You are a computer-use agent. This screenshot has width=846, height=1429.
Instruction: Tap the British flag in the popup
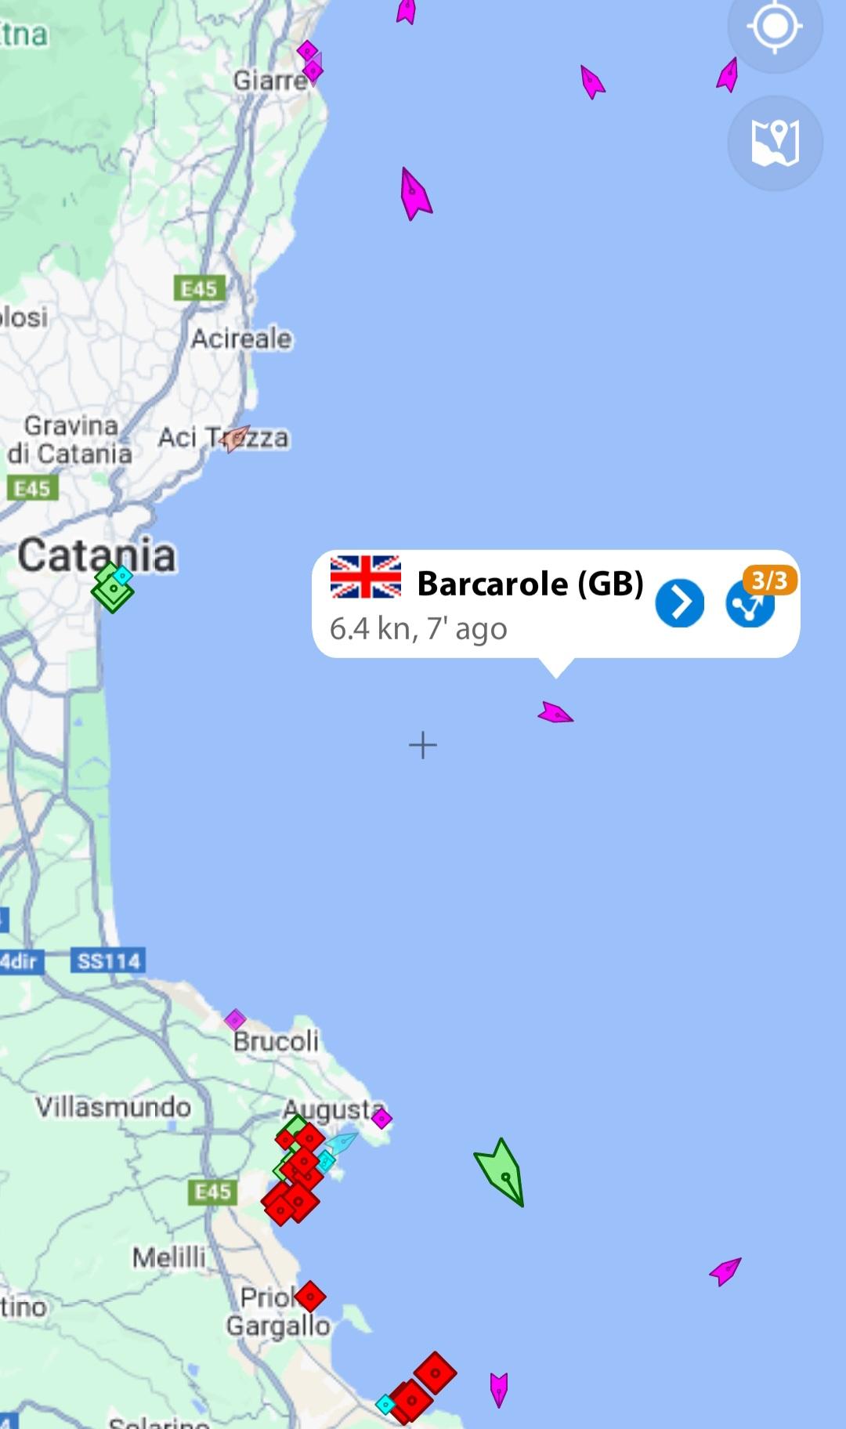coord(366,577)
